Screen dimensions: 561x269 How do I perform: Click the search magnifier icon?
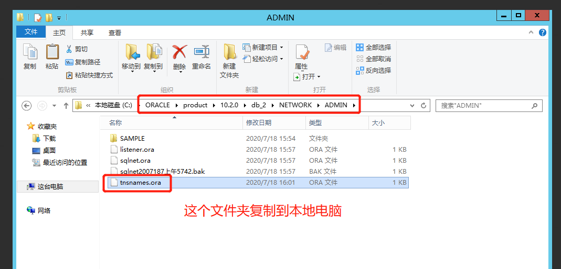535,106
